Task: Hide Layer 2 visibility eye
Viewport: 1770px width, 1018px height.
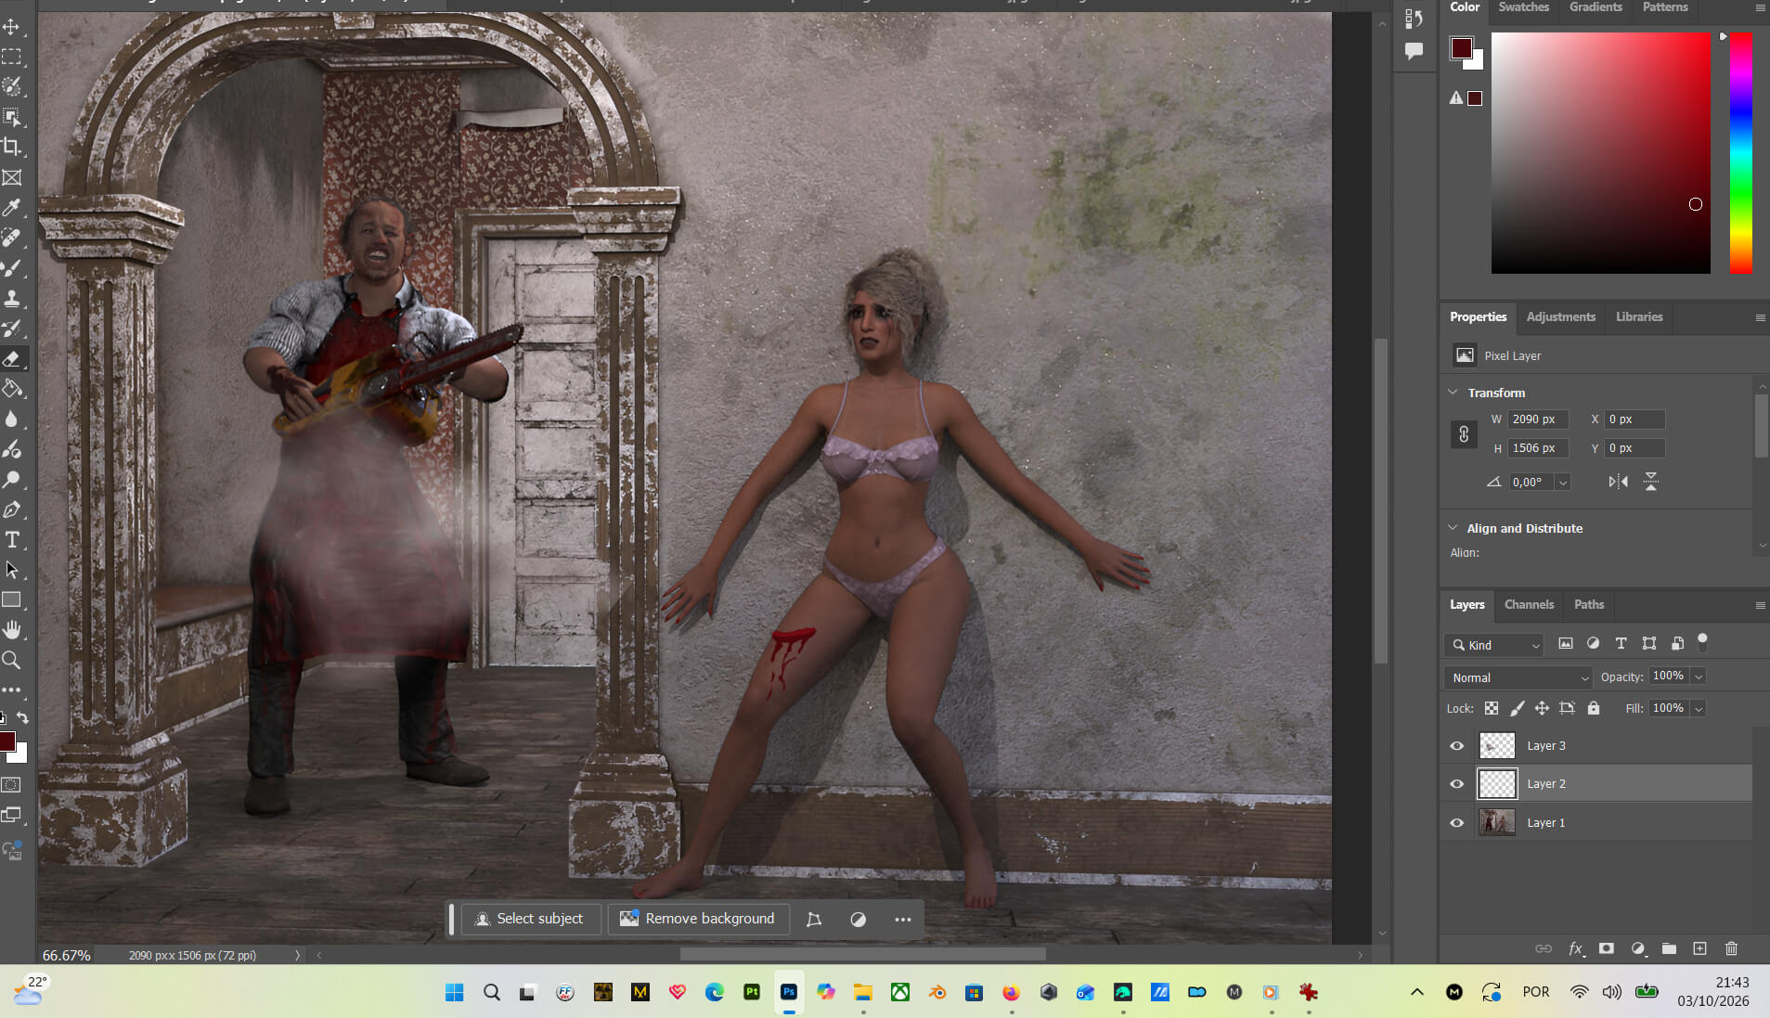Action: pyautogui.click(x=1456, y=784)
